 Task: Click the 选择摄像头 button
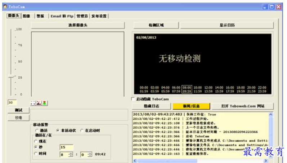click(78, 25)
